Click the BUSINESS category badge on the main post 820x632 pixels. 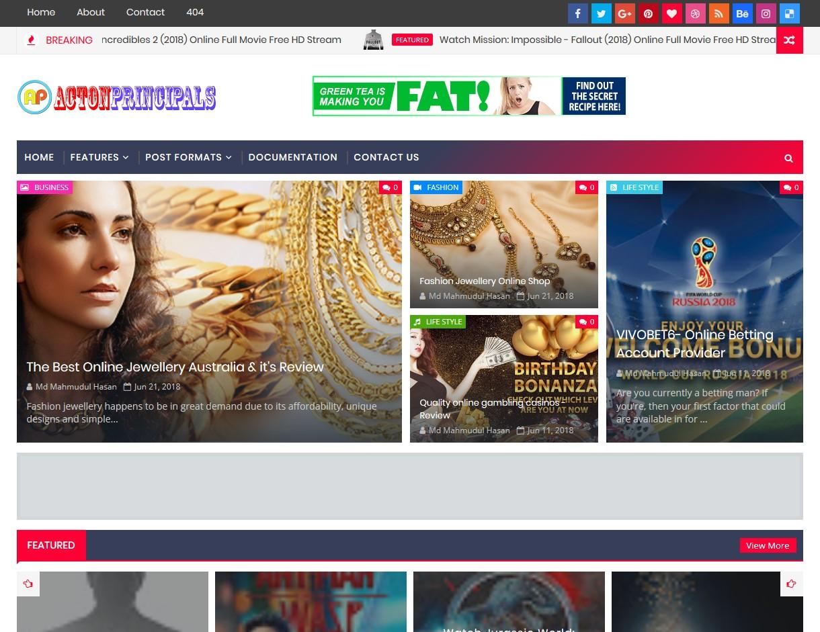tap(44, 187)
